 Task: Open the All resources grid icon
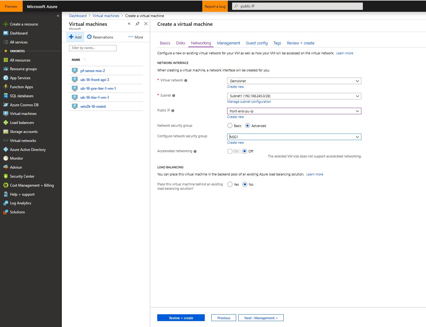(6, 60)
